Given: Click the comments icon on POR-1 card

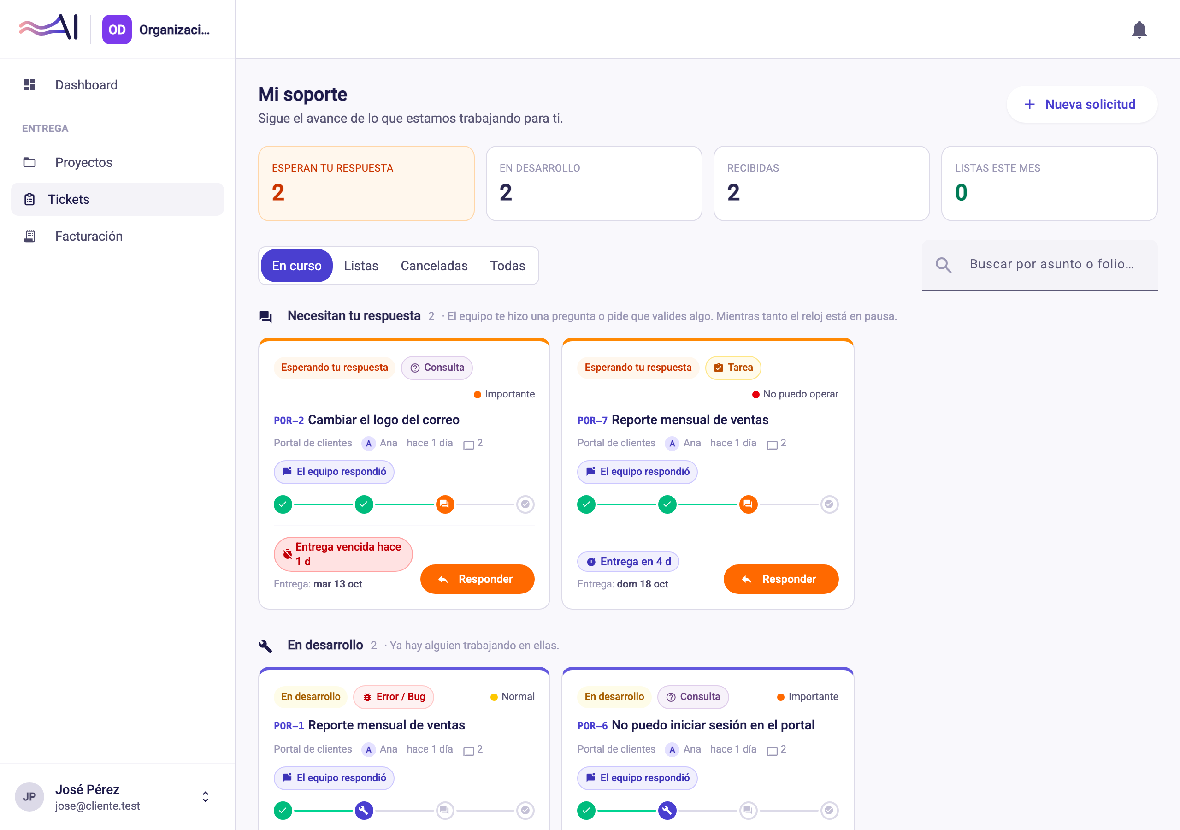Looking at the screenshot, I should coord(468,751).
